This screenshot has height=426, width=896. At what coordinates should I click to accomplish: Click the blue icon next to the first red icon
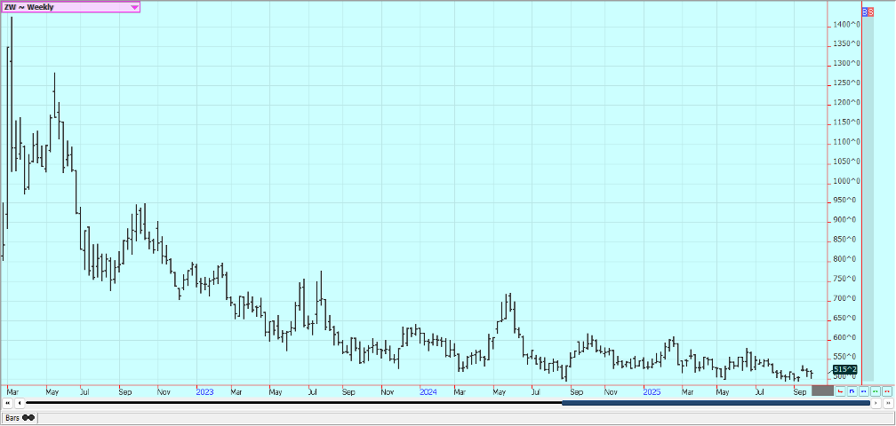pyautogui.click(x=852, y=391)
